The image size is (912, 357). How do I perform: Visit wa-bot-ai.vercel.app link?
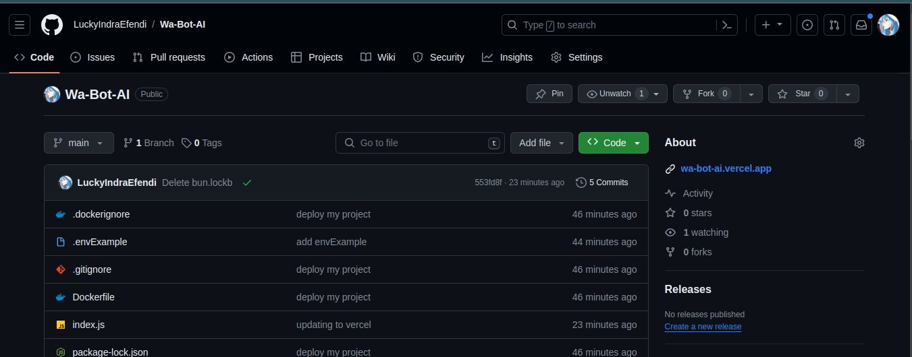click(x=726, y=169)
